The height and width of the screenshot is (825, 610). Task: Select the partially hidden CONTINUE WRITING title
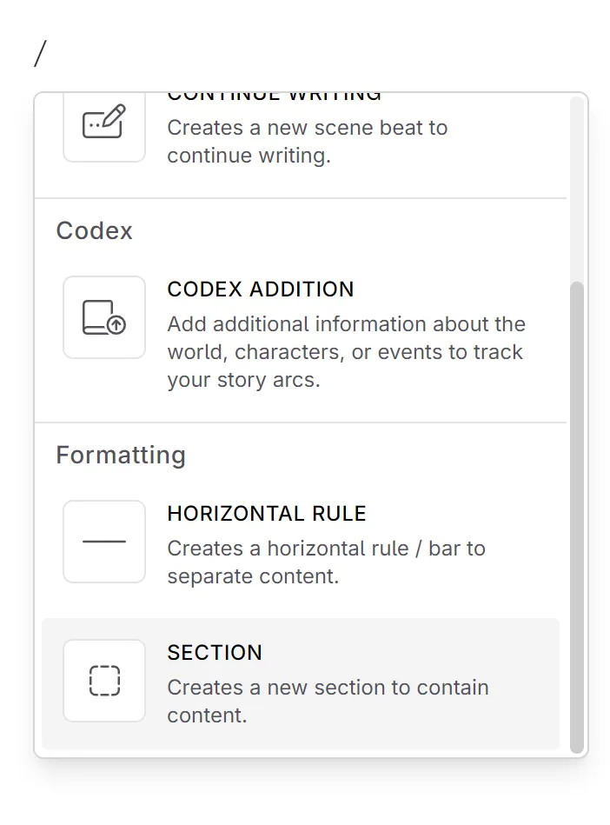pyautogui.click(x=275, y=96)
